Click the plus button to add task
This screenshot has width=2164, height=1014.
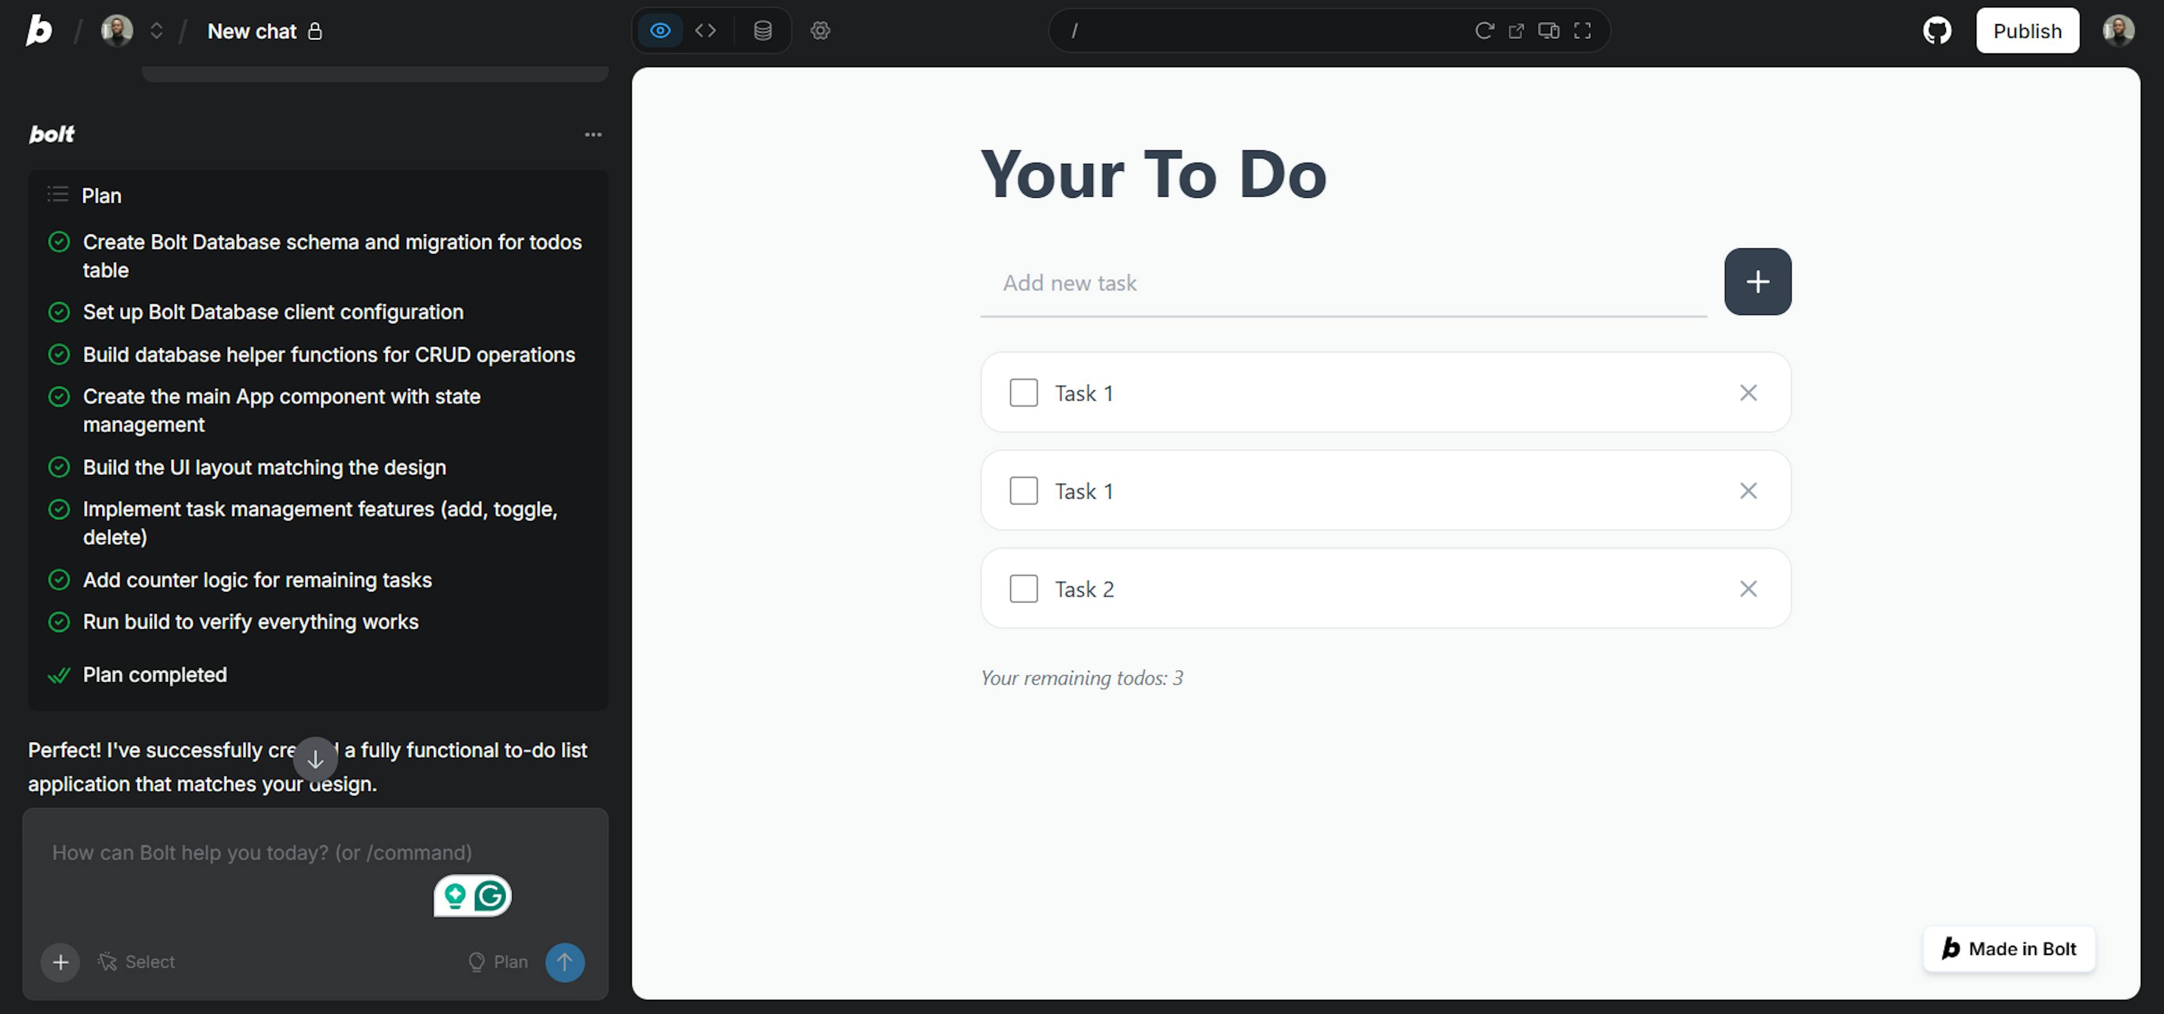tap(1757, 282)
